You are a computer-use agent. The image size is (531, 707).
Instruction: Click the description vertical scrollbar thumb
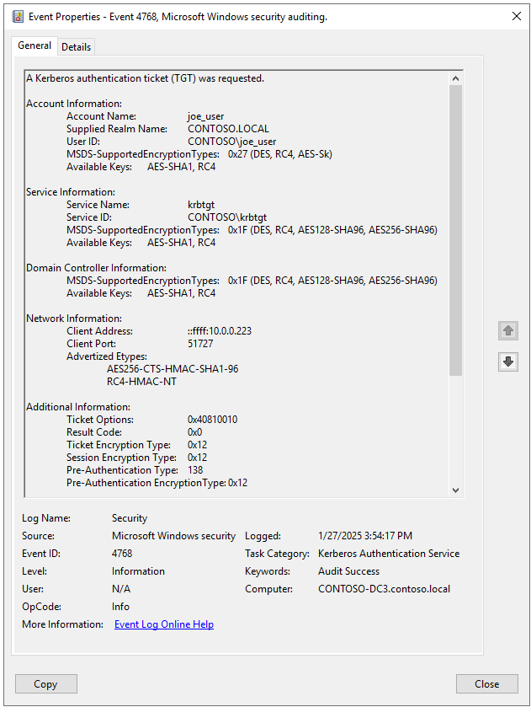pos(455,230)
